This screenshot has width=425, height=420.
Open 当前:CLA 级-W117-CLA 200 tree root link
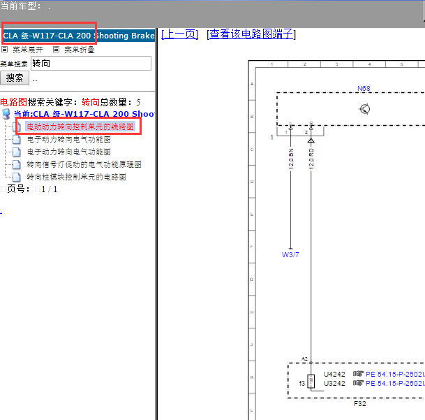tap(84, 114)
